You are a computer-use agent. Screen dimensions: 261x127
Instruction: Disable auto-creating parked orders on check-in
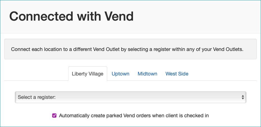[54, 115]
